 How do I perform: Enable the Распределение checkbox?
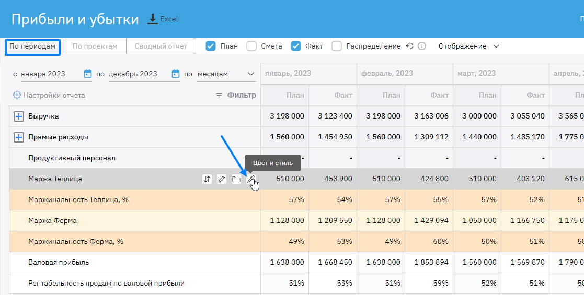tap(337, 46)
